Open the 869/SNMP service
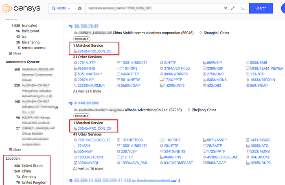This screenshot has width=285, height=185. point(259,86)
